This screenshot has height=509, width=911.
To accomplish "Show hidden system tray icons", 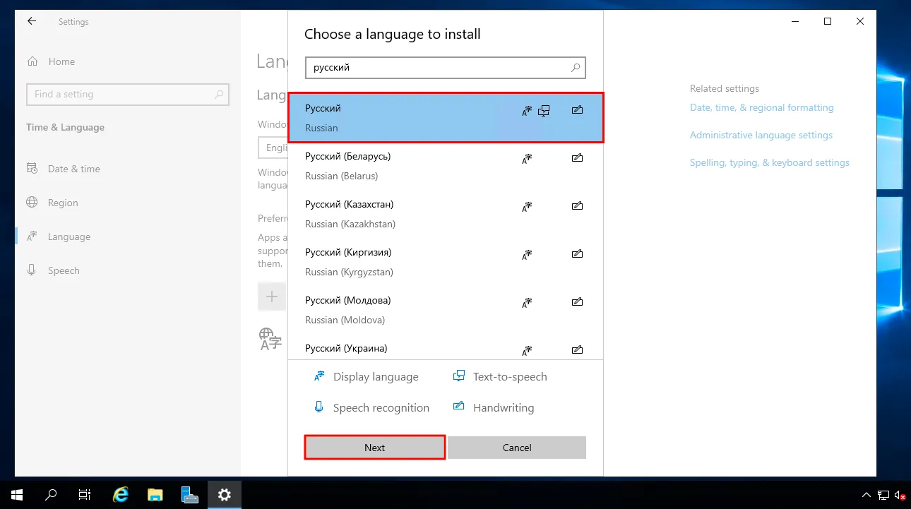I will [867, 495].
